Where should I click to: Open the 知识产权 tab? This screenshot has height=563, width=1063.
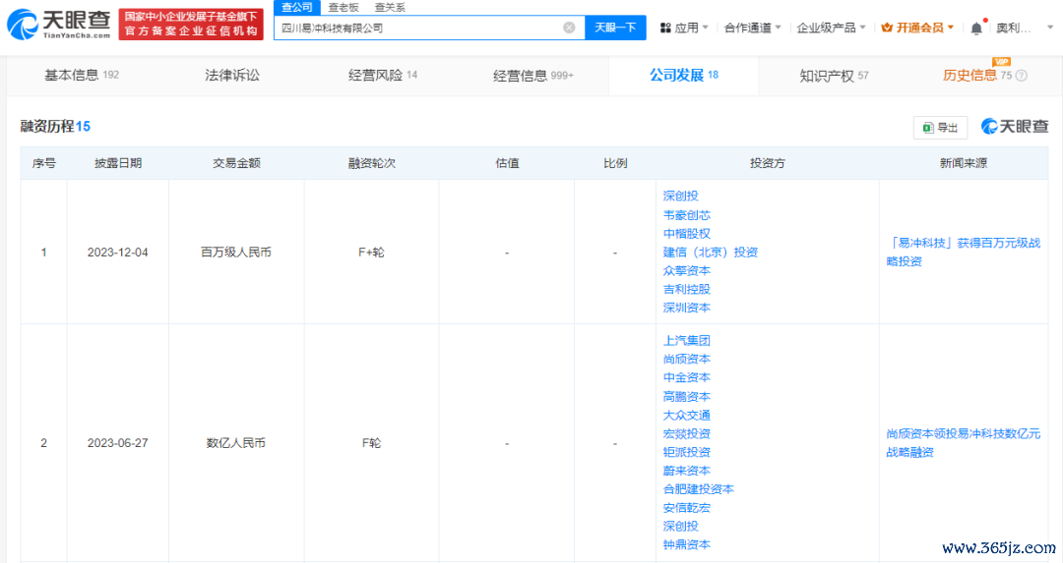point(834,76)
